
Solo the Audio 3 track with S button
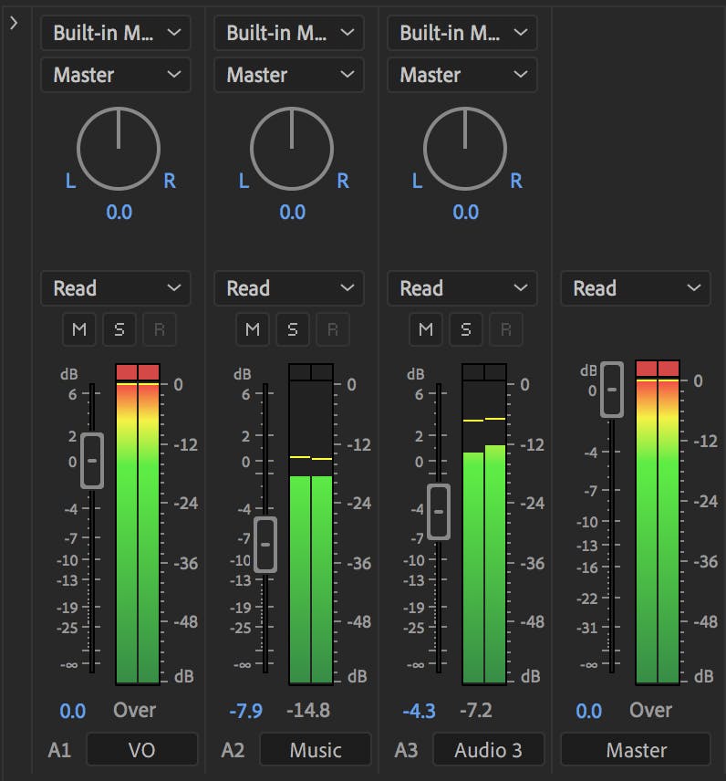tap(465, 329)
